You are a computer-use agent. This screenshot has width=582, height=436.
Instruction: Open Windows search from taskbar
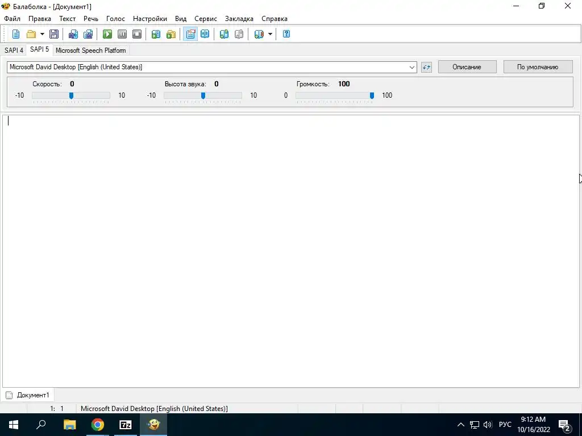[x=41, y=425]
